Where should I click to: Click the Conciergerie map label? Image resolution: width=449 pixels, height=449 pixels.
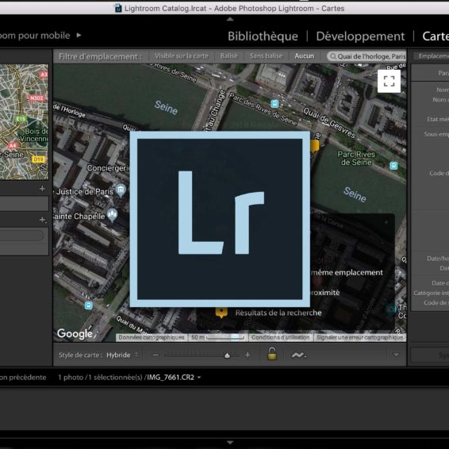point(109,168)
